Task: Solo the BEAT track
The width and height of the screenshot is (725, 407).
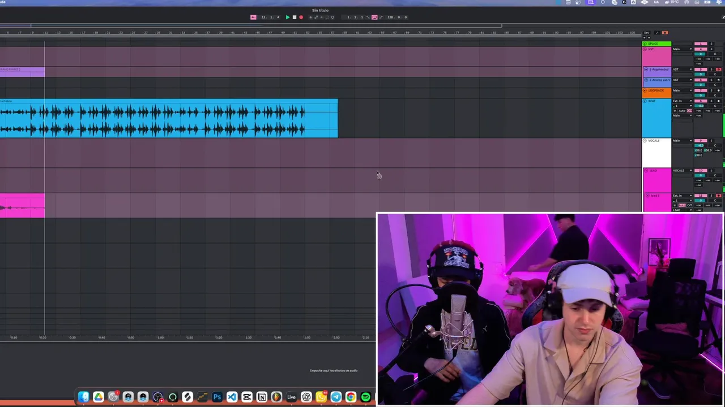Action: [711, 101]
